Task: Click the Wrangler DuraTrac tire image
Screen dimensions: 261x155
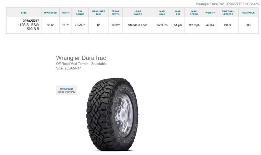Action: coord(112,114)
